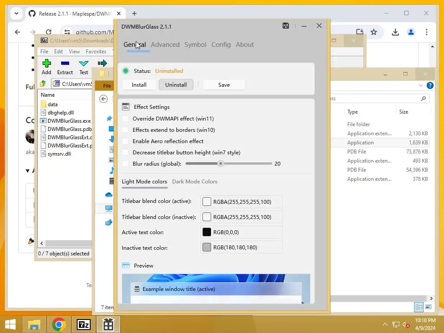Open Chrome downloads icon

pyautogui.click(x=395, y=32)
